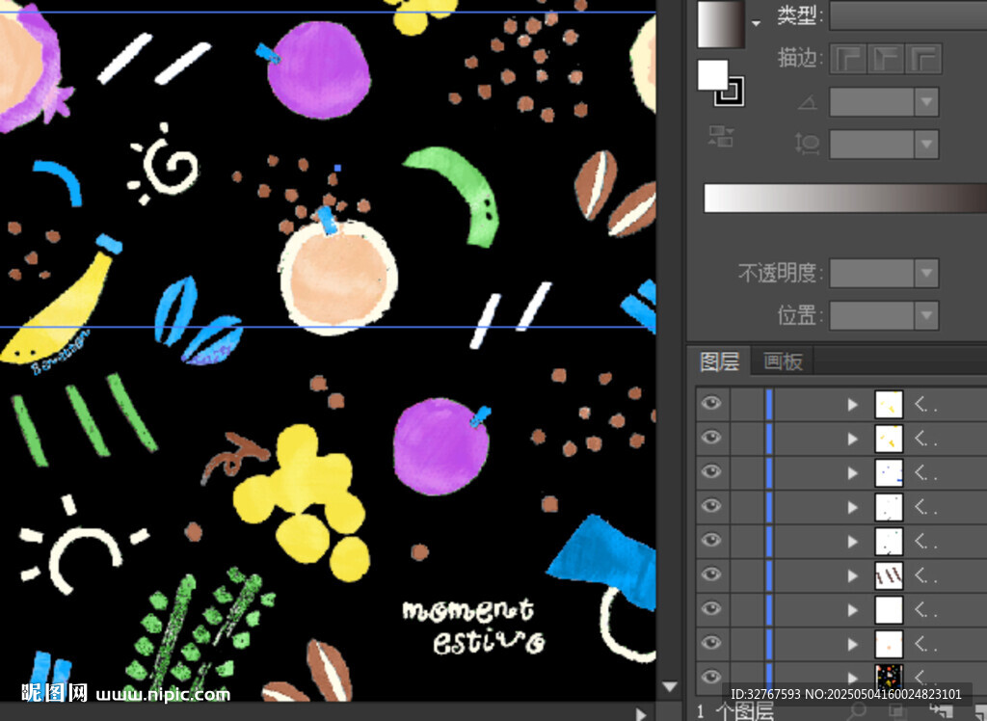Viewport: 987px width, 721px height.
Task: Toggle visibility of the brown-strokes thumbnail layer
Action: click(x=711, y=575)
